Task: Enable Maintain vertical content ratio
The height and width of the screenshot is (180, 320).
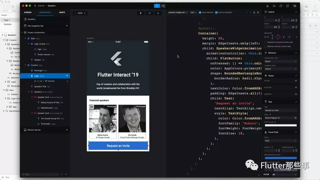Action: tap(266, 46)
